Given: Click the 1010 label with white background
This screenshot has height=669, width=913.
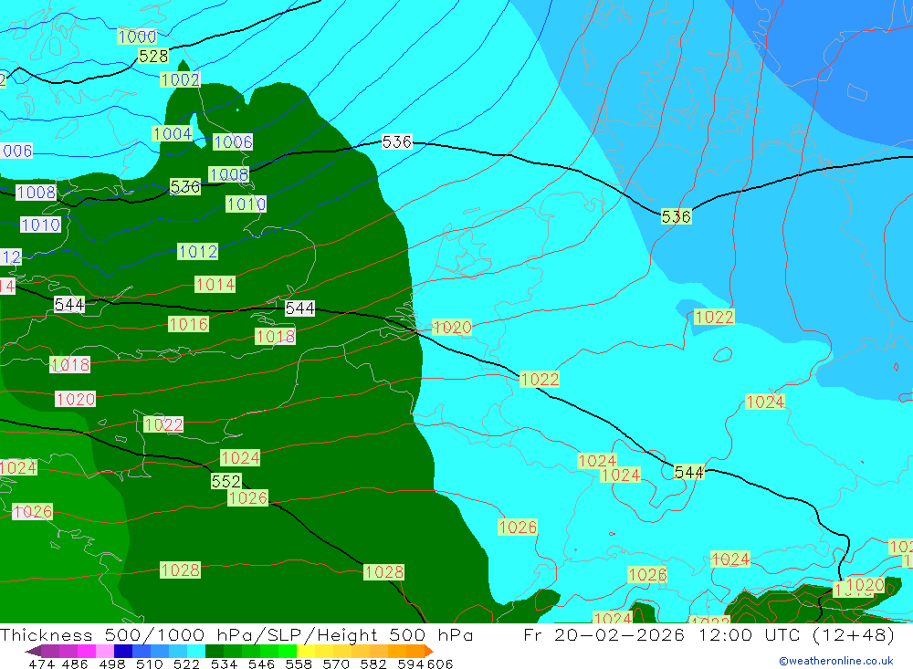Looking at the screenshot, I should click(41, 225).
